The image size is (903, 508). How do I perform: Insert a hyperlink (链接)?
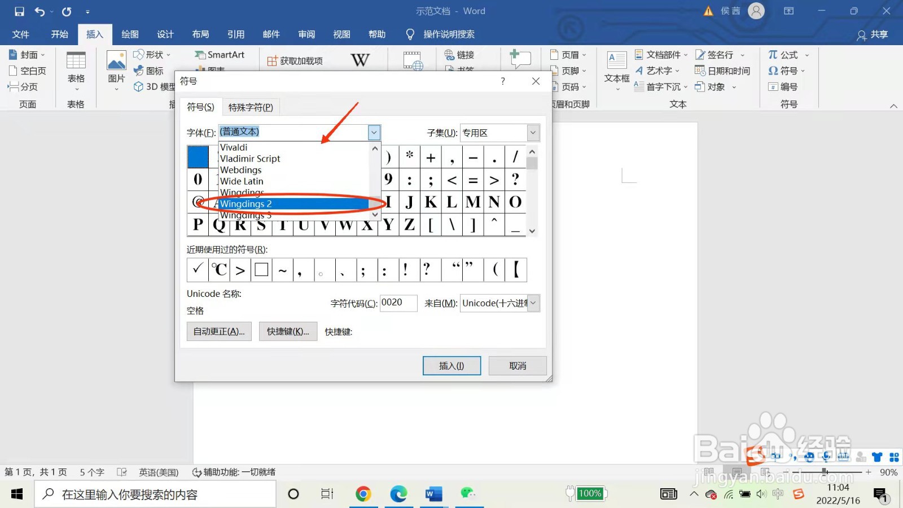(x=459, y=55)
